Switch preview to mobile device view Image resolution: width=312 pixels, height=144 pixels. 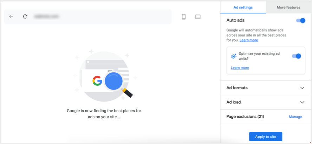[x=184, y=17]
